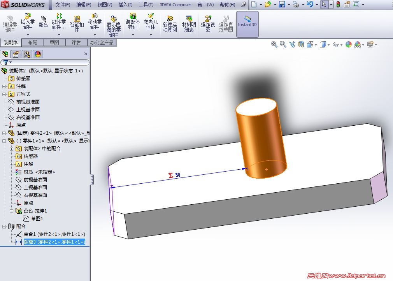Expand 装配体2 中的配合 node
393x281 pixels.
tap(11, 149)
